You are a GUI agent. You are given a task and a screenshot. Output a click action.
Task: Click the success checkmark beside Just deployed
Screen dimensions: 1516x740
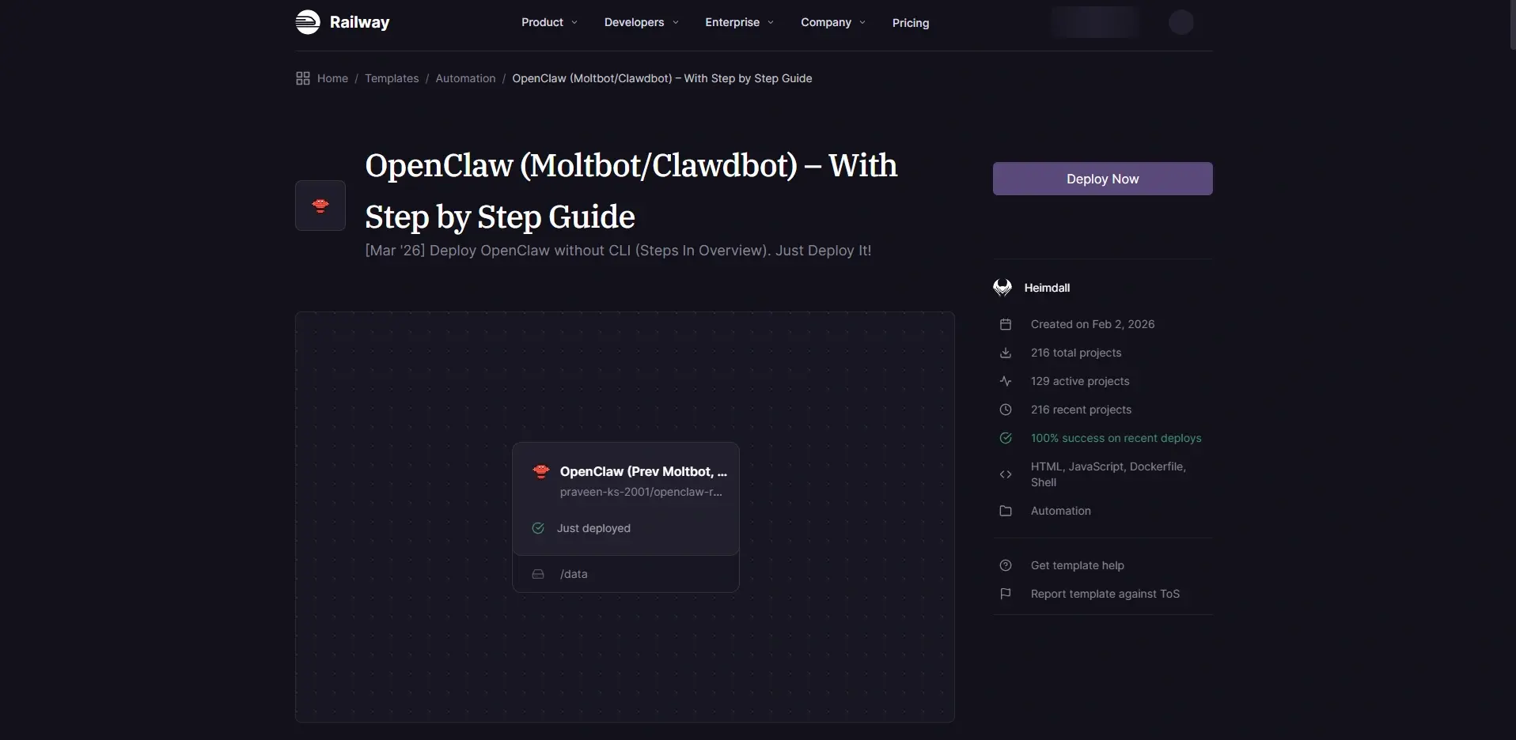[x=539, y=528]
